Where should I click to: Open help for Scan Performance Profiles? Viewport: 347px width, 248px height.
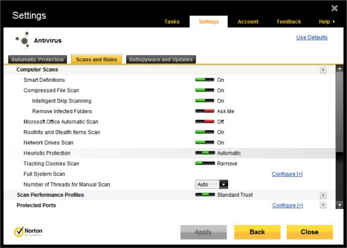(x=323, y=195)
